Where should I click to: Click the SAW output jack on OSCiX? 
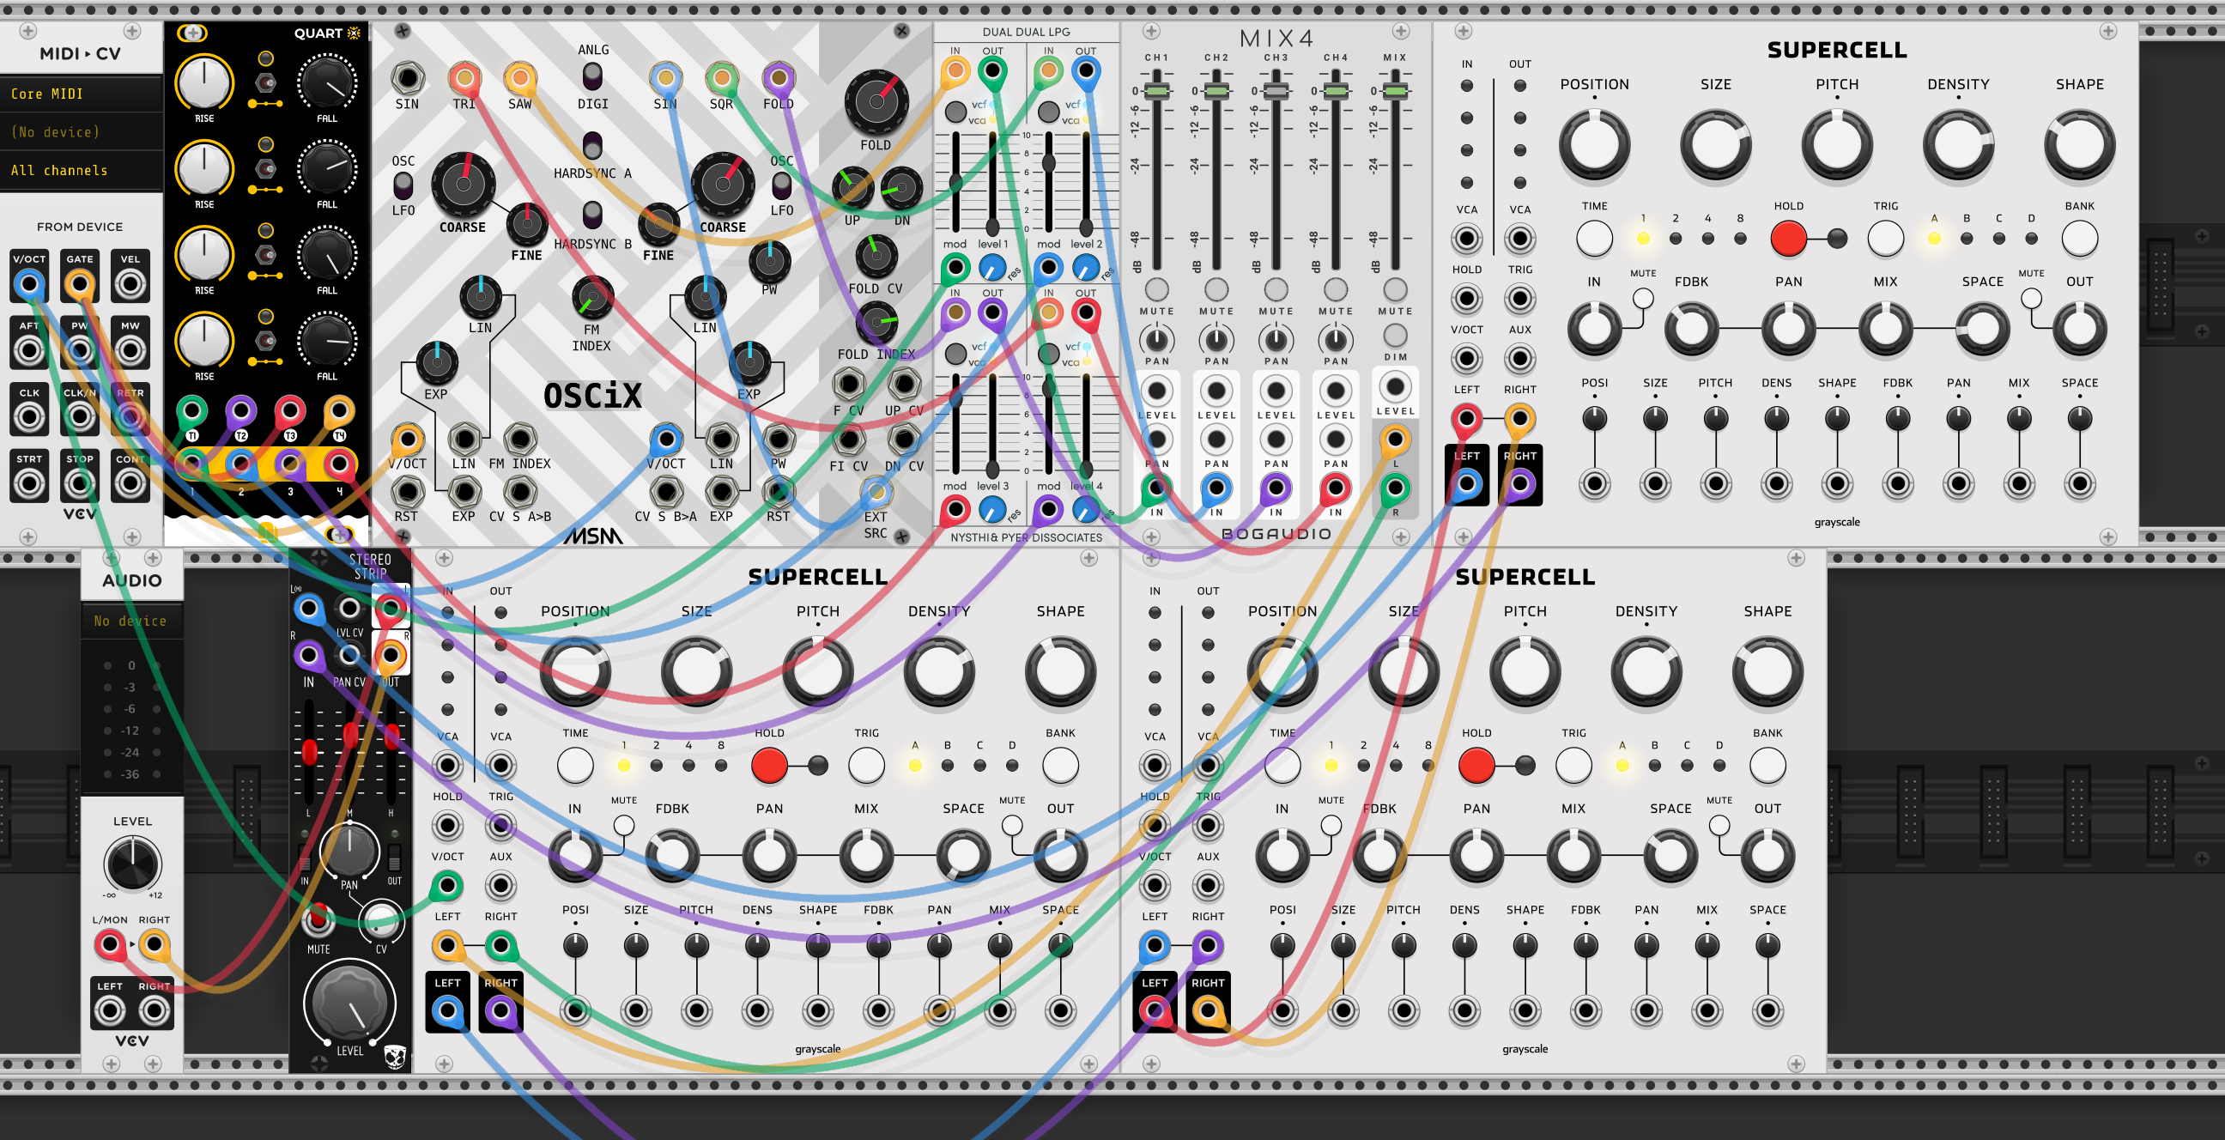pyautogui.click(x=520, y=78)
